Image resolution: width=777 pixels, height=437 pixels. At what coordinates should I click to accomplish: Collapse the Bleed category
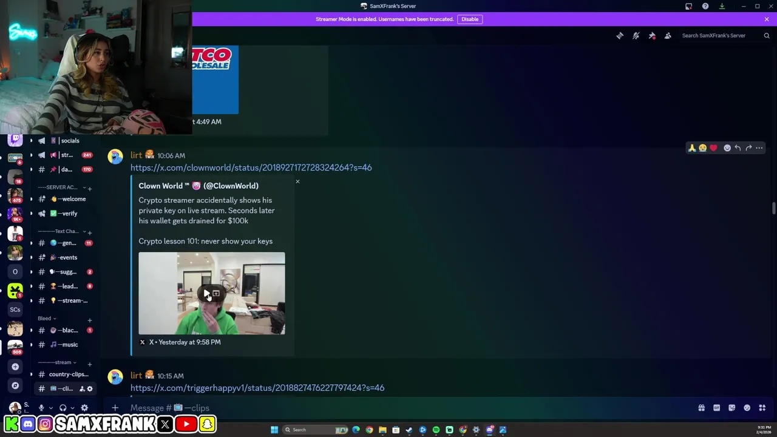tap(47, 319)
